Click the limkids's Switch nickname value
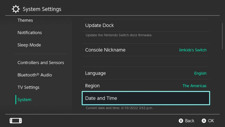Viewport: 225px width, 127px height. point(193,50)
